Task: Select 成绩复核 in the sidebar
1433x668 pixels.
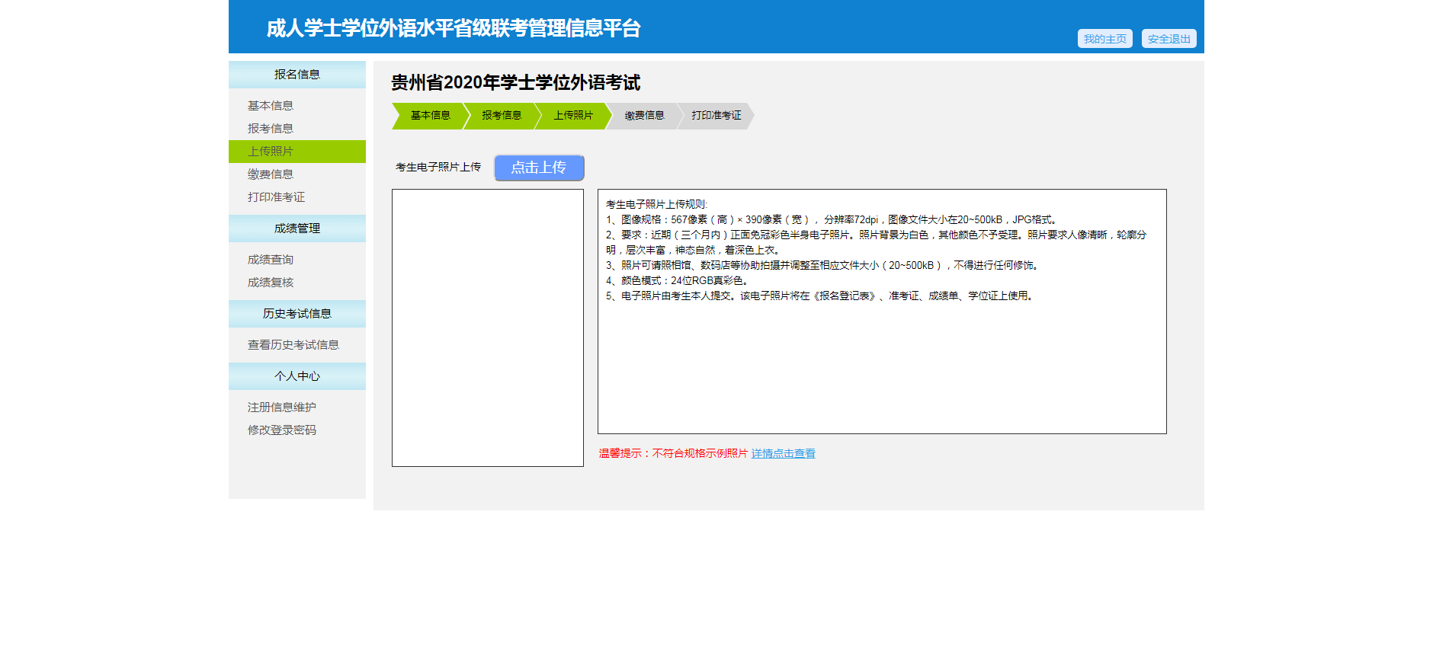Action: (x=271, y=283)
